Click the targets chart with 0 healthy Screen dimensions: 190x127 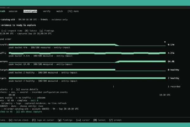[87, 70]
